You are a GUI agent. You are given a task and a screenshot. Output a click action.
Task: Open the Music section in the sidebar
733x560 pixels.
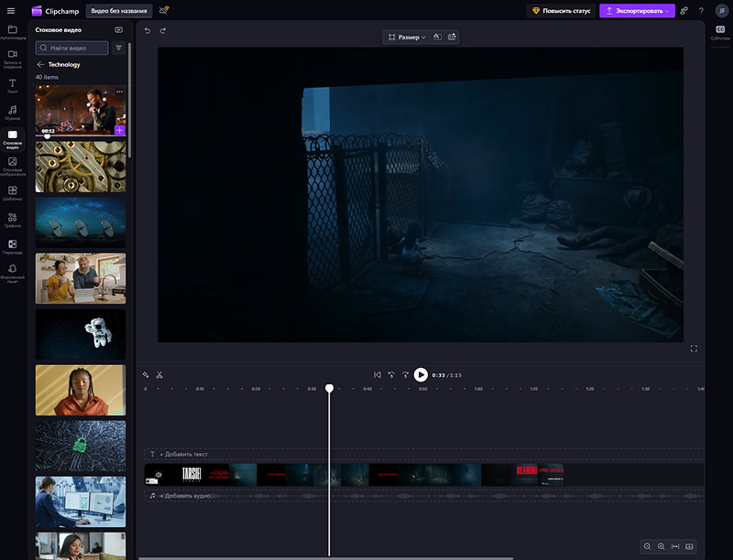click(x=13, y=113)
